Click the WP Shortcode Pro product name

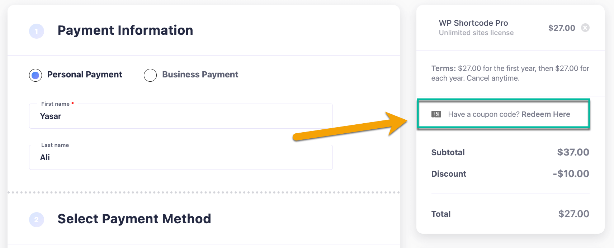click(473, 23)
